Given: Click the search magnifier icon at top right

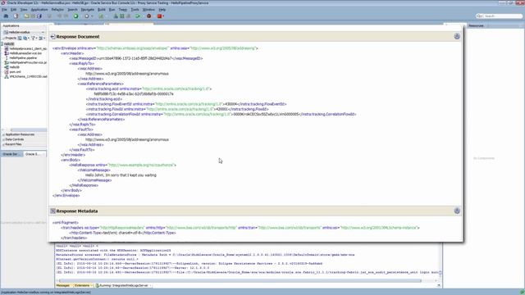Looking at the screenshot, I should pos(479,16).
